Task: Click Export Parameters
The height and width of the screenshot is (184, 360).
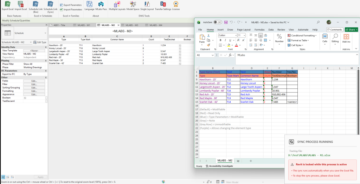Action: 71,5
